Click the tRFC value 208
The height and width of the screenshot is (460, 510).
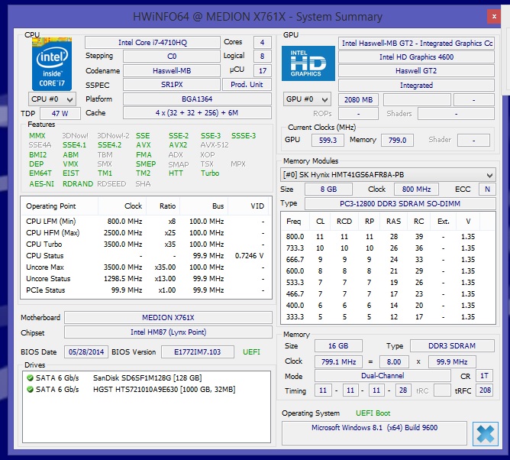point(485,390)
